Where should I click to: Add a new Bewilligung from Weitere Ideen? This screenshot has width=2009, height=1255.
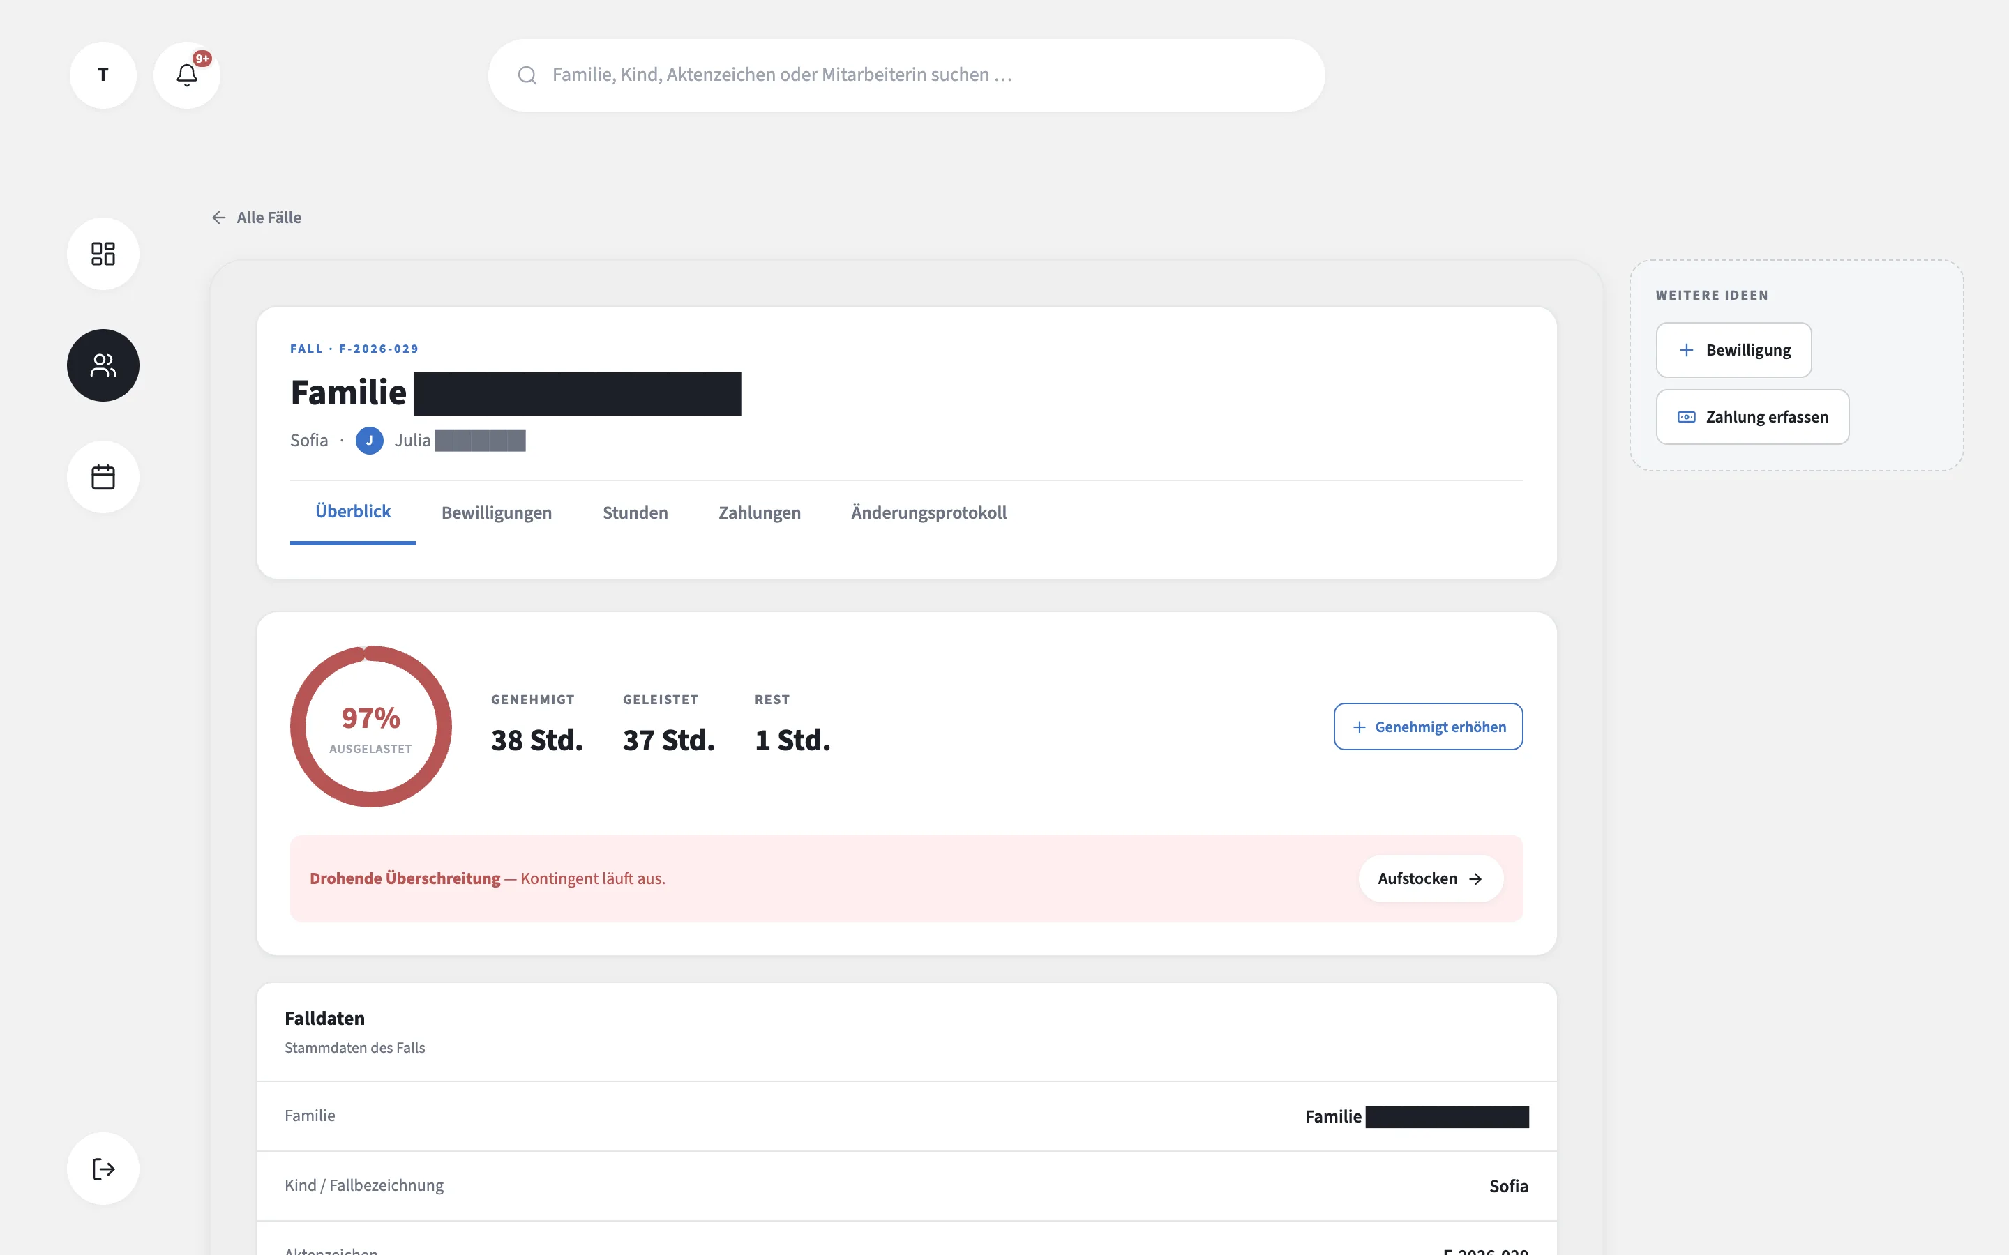tap(1733, 350)
